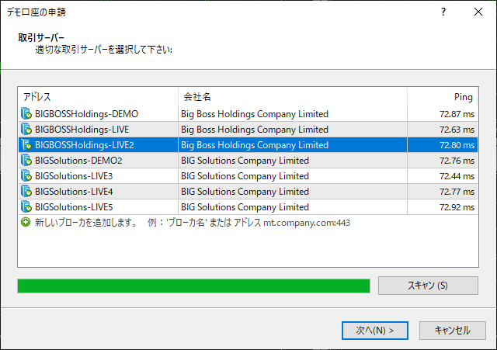Click 72.44 ms ping value
The width and height of the screenshot is (497, 350).
pyautogui.click(x=457, y=176)
